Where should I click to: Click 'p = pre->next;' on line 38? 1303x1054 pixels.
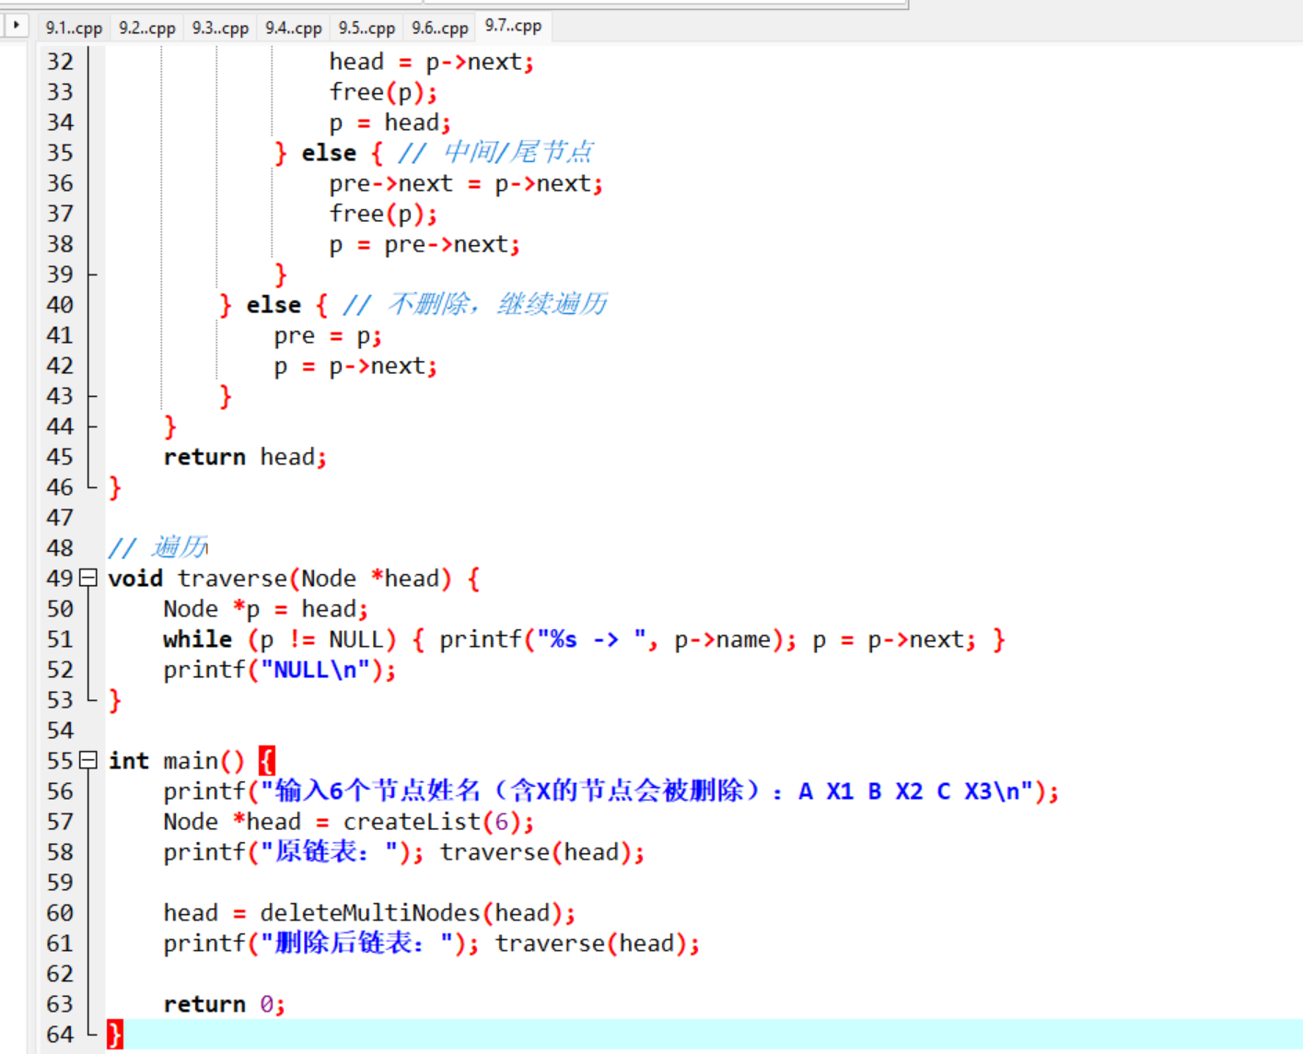[425, 244]
